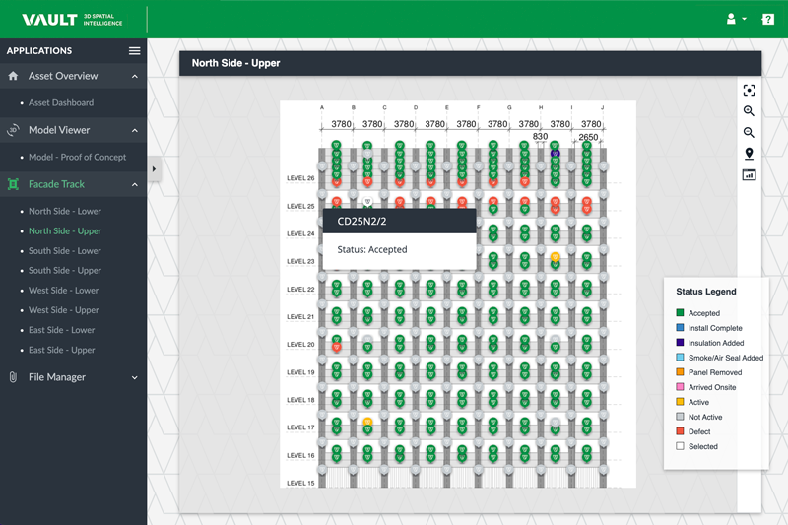Click the Active yellow legend swatch
Screen dimensions: 788x525
point(680,402)
